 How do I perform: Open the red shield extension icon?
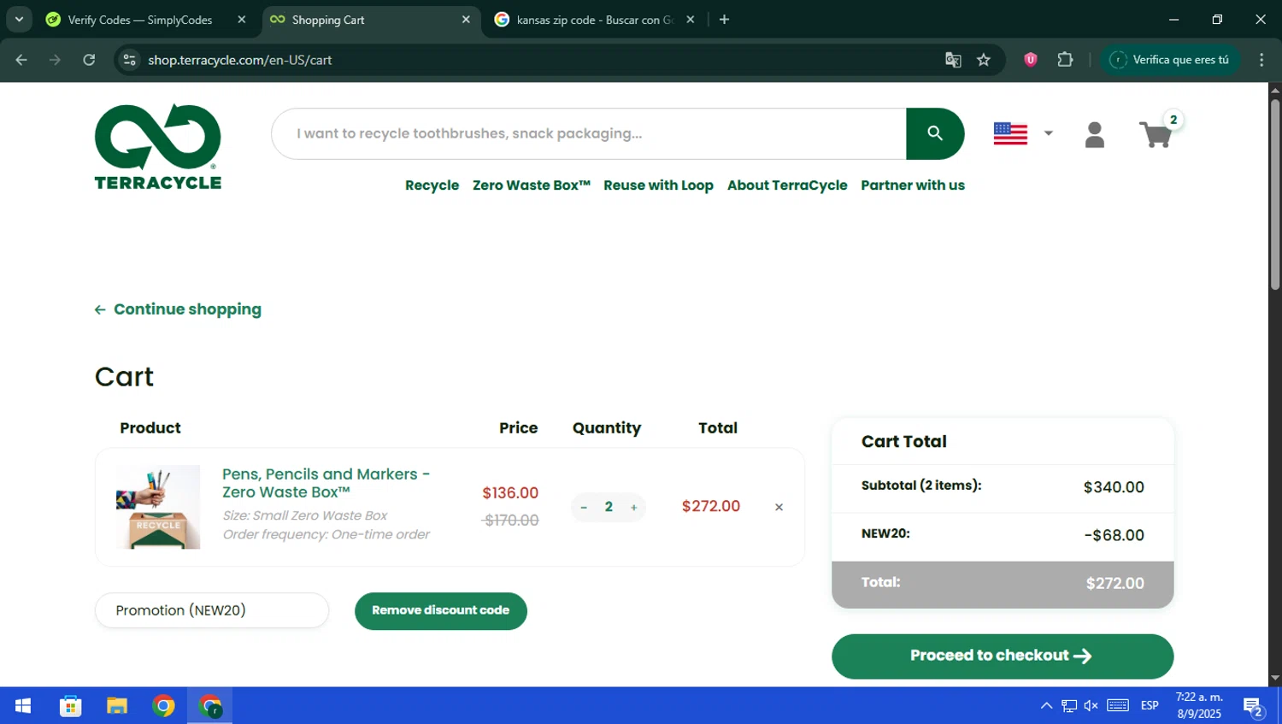tap(1031, 60)
